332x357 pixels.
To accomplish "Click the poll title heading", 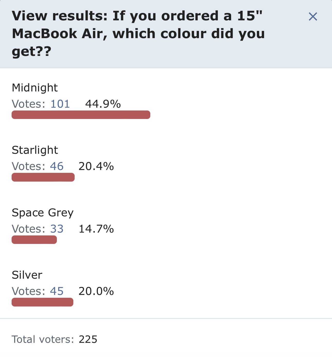I will click(138, 34).
